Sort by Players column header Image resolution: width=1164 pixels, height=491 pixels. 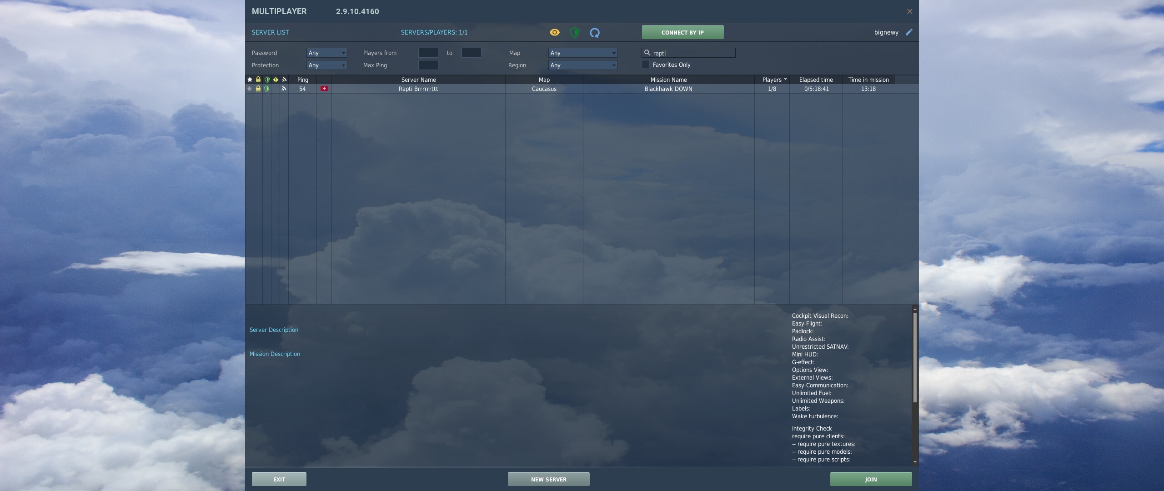(x=772, y=80)
